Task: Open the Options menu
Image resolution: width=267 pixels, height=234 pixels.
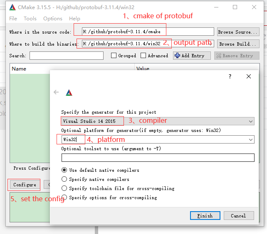Action: point(53,18)
